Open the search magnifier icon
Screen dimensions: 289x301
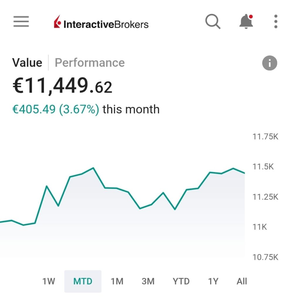213,22
